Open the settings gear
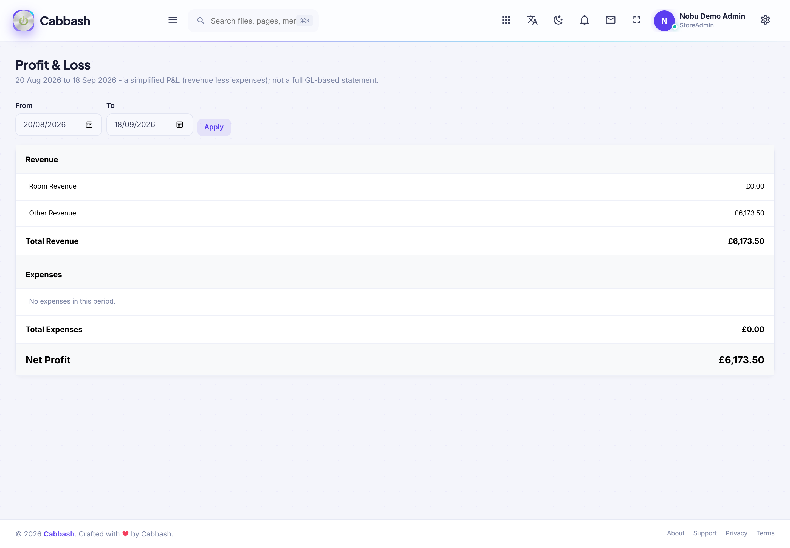 pyautogui.click(x=765, y=20)
